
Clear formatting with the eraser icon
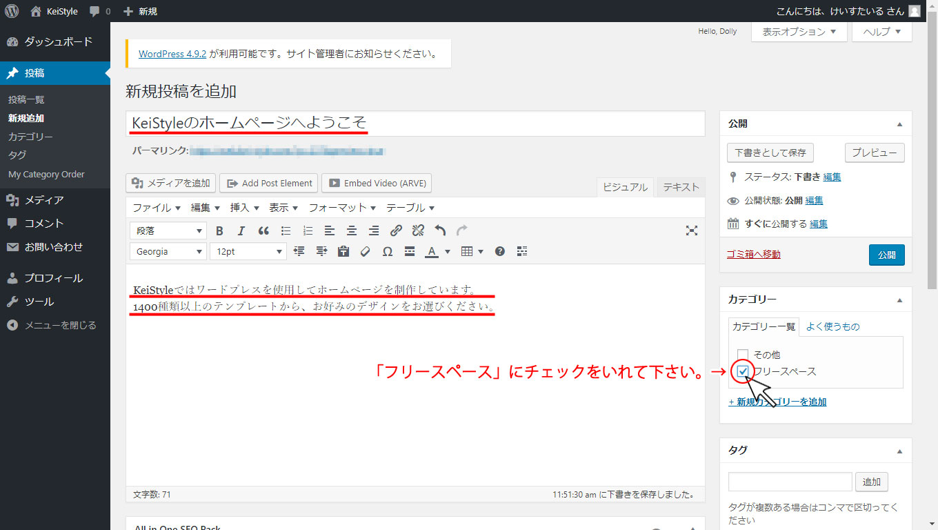click(366, 252)
